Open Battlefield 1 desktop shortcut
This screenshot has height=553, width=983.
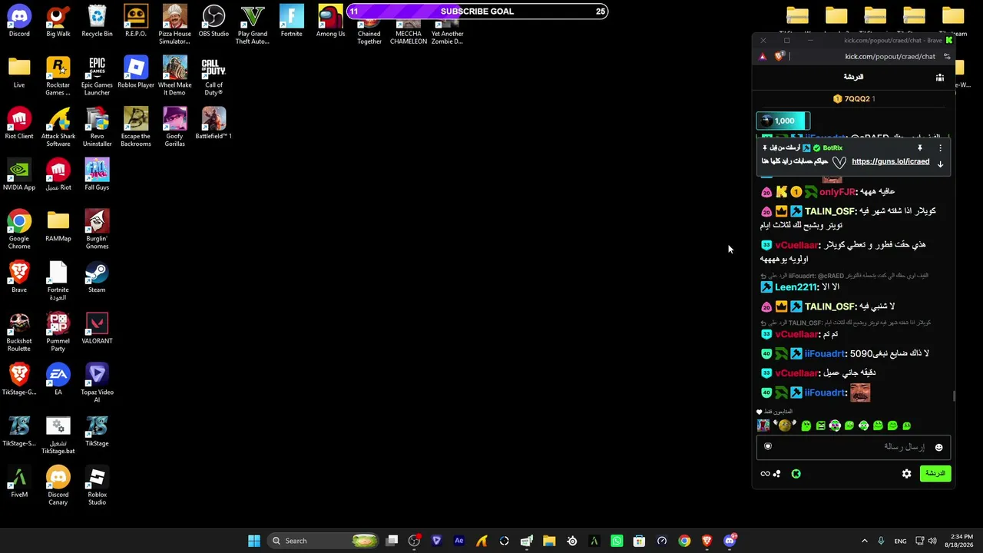(x=213, y=123)
